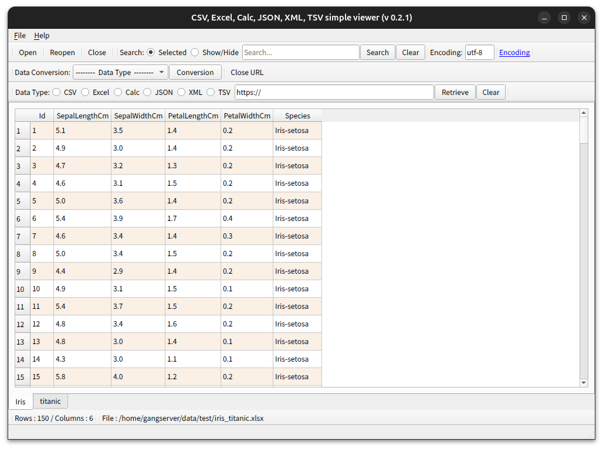
Task: Select row header 10
Action: (23, 289)
